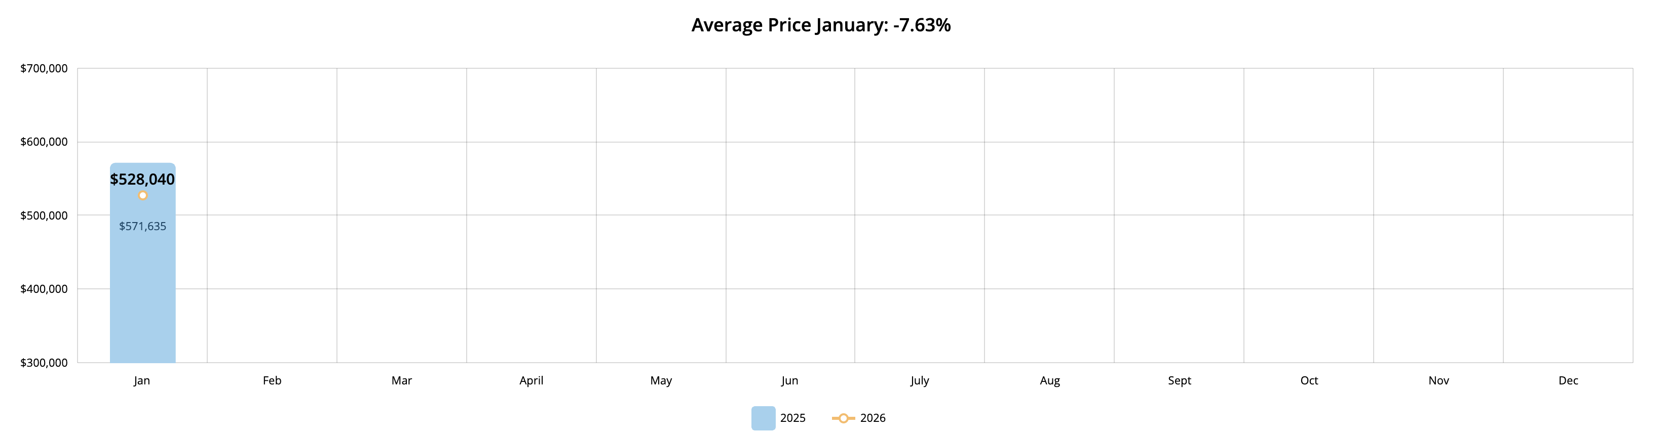1665x434 pixels.
Task: Toggle the 2025 series legend swatch
Action: (763, 418)
